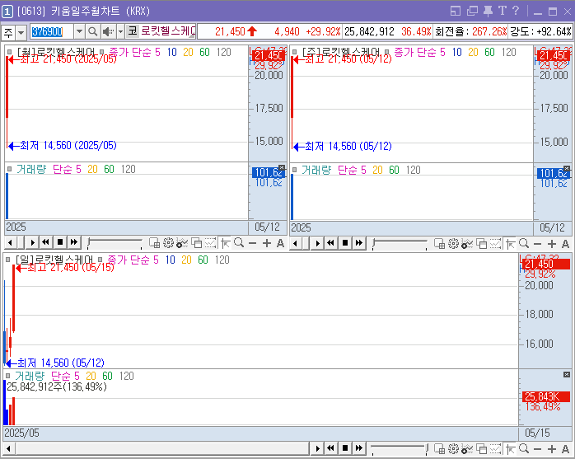The height and width of the screenshot is (459, 575).
Task: Open the dropdown arrow next to speaker icon
Action: 120,31
